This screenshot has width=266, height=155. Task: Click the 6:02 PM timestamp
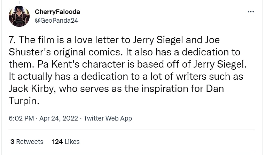22,118
